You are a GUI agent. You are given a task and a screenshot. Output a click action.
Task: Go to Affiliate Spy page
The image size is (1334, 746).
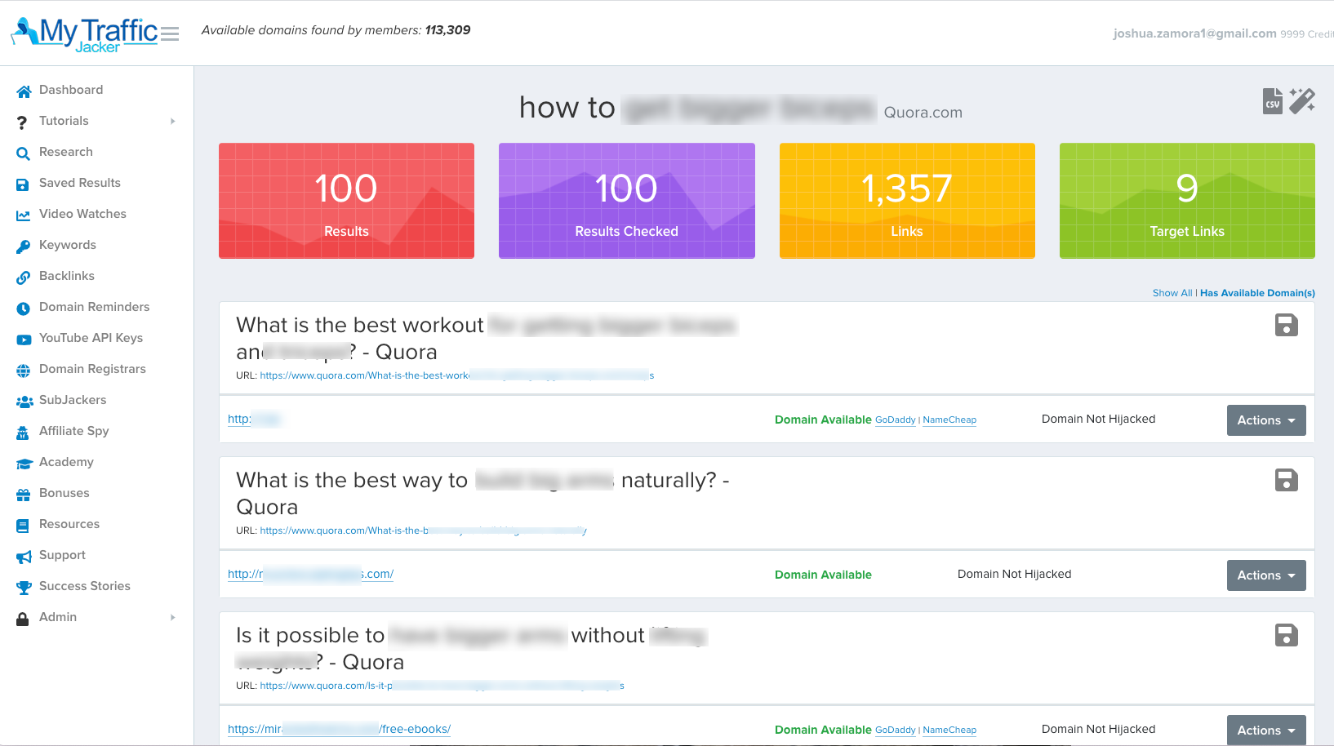(x=73, y=431)
